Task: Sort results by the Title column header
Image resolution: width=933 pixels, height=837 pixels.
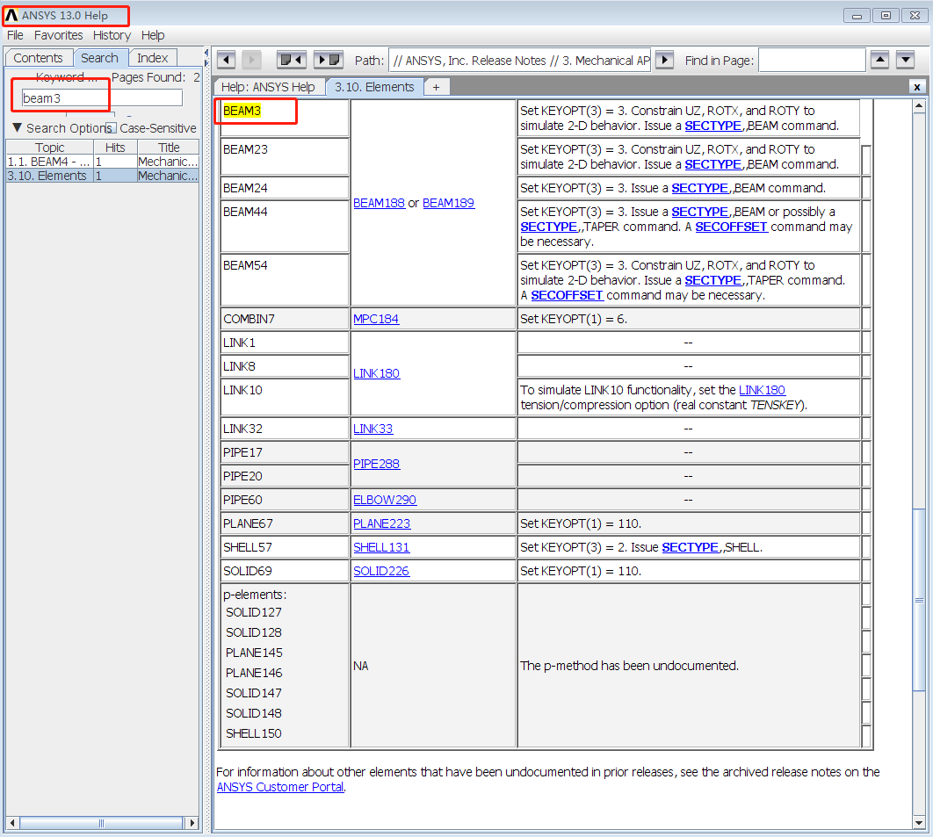Action: coord(169,147)
